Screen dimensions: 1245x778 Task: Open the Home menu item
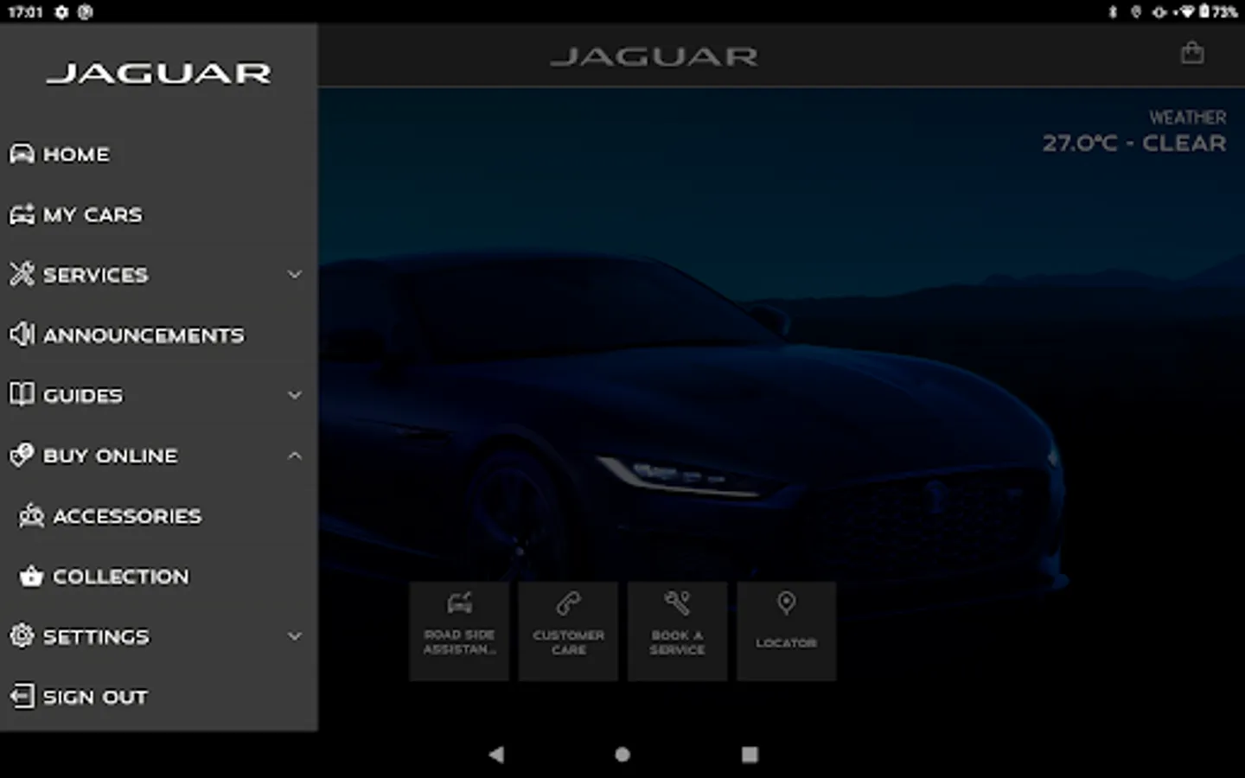pyautogui.click(x=158, y=154)
